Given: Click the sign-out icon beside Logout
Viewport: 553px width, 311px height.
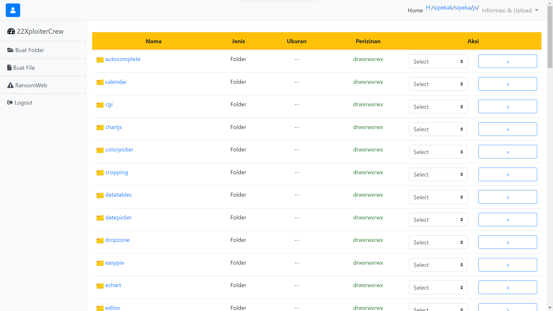Looking at the screenshot, I should tap(10, 103).
